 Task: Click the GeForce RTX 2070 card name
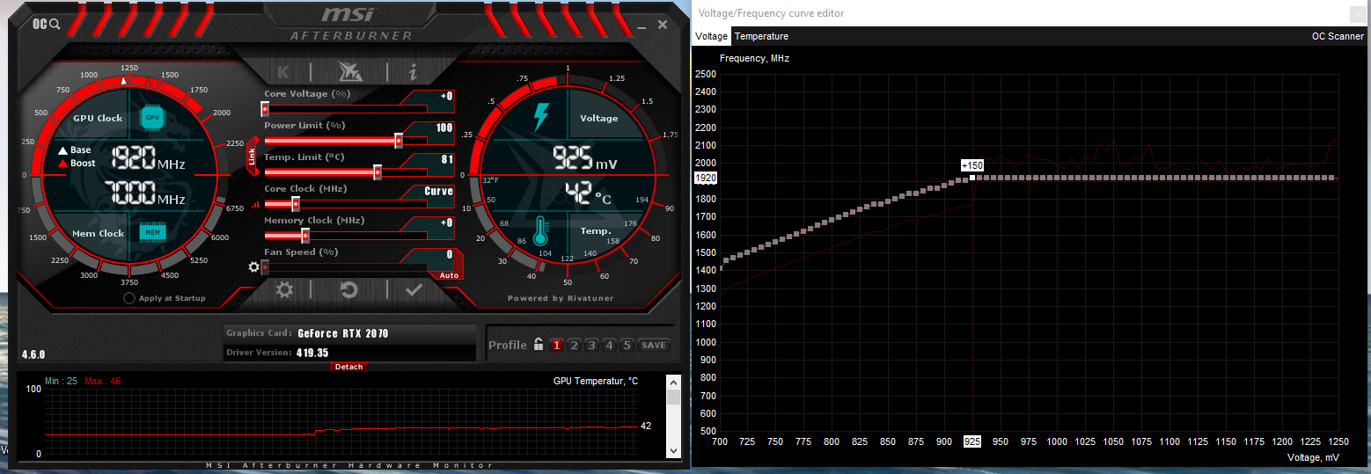[x=343, y=333]
